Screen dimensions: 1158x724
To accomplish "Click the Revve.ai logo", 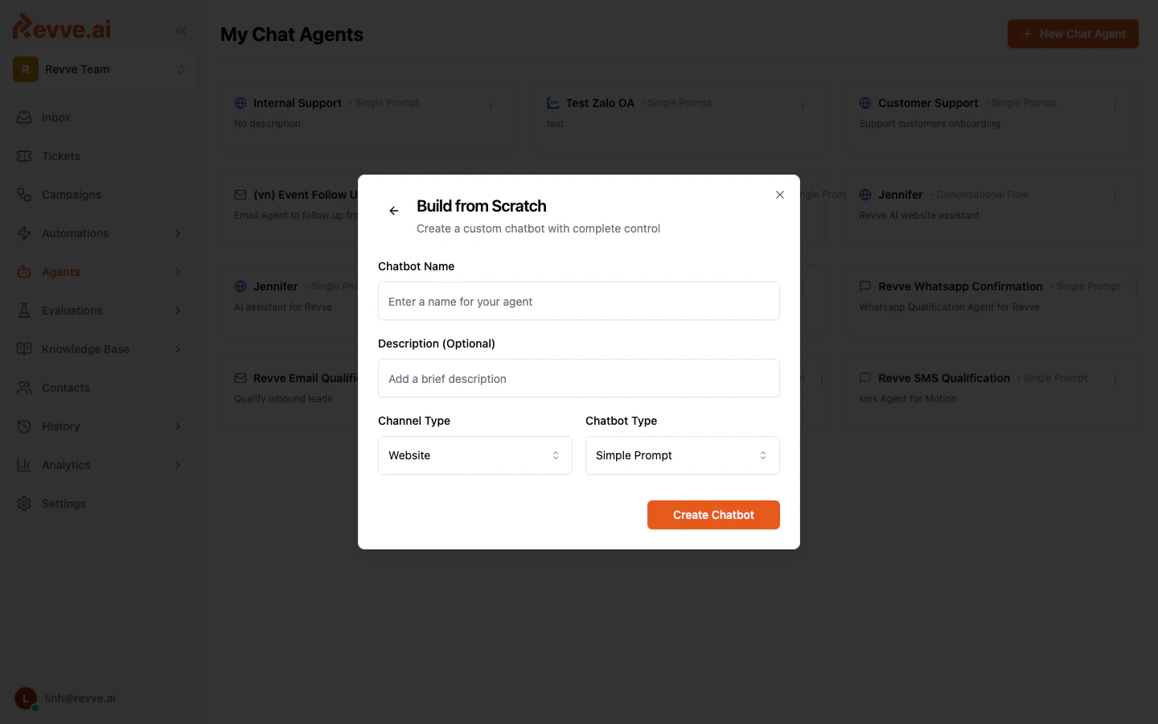I will point(60,27).
